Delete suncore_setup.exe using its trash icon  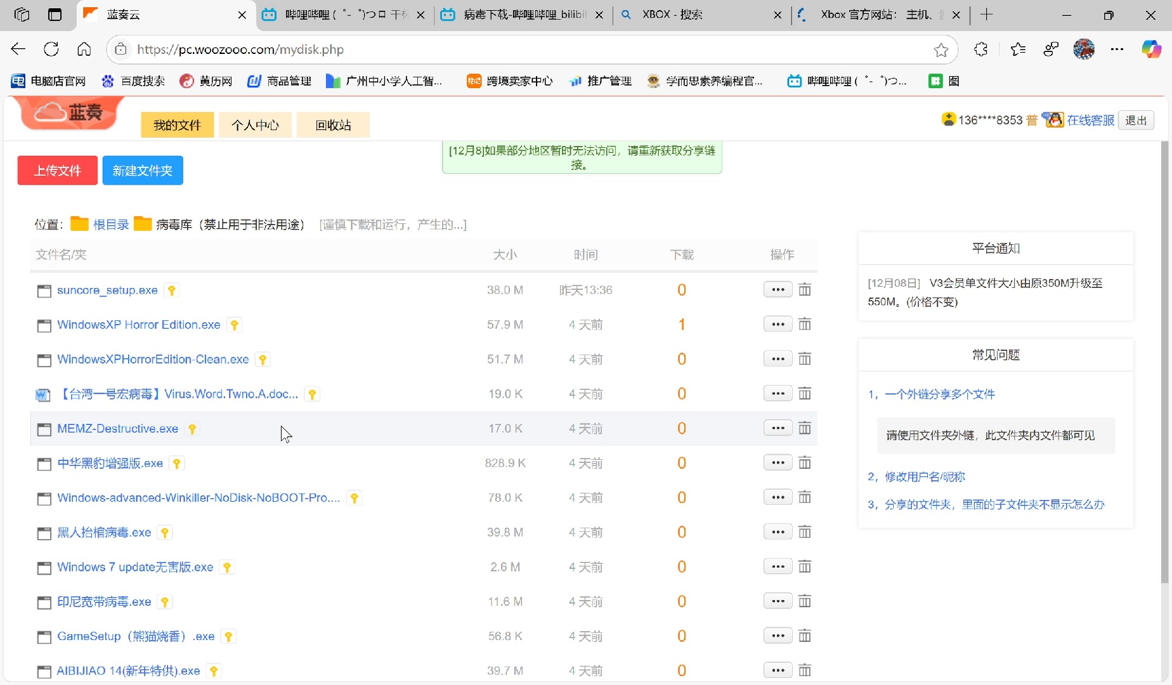tap(805, 290)
